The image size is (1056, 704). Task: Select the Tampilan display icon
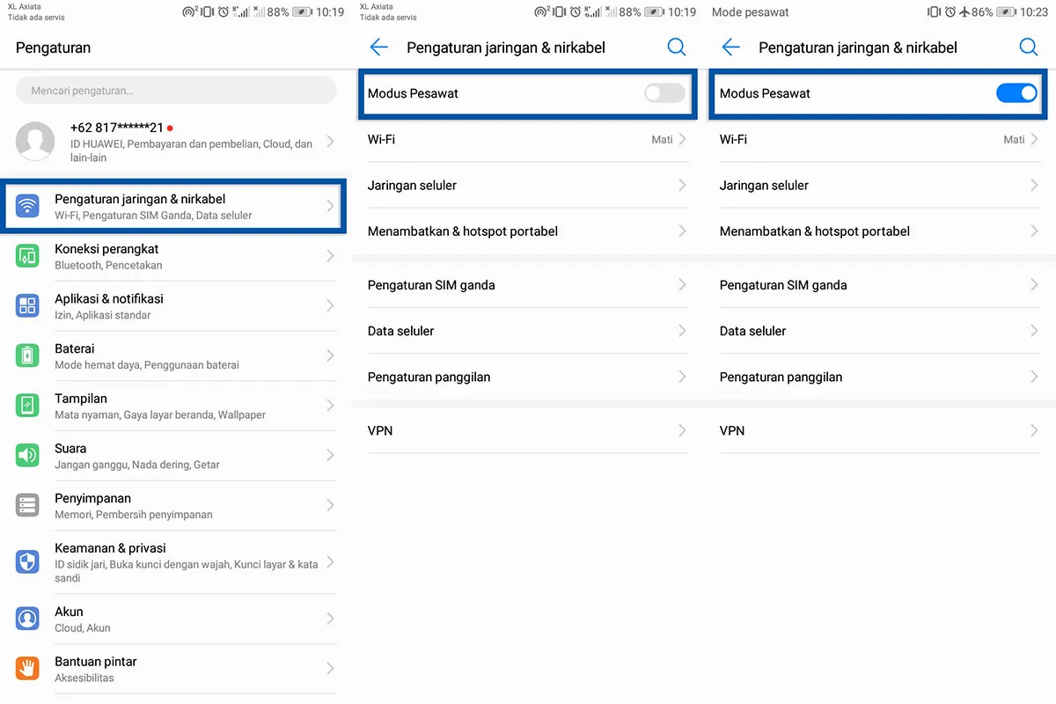click(27, 406)
